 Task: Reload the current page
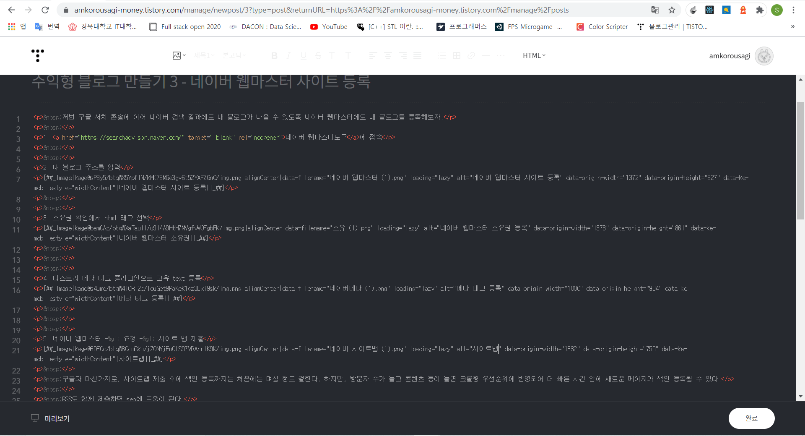click(45, 10)
